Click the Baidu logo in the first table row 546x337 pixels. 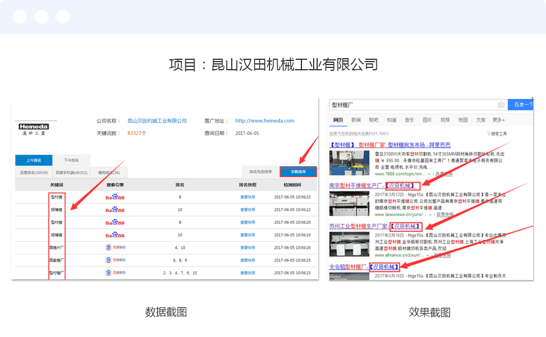115,197
